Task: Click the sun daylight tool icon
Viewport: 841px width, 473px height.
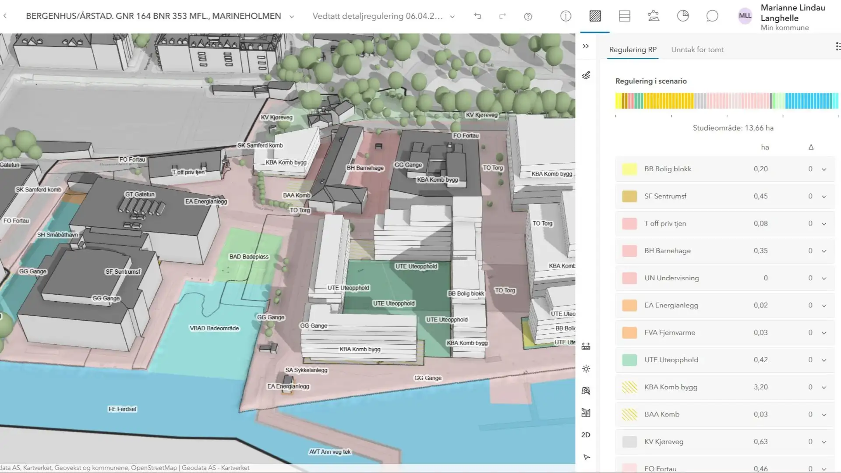Action: (586, 369)
